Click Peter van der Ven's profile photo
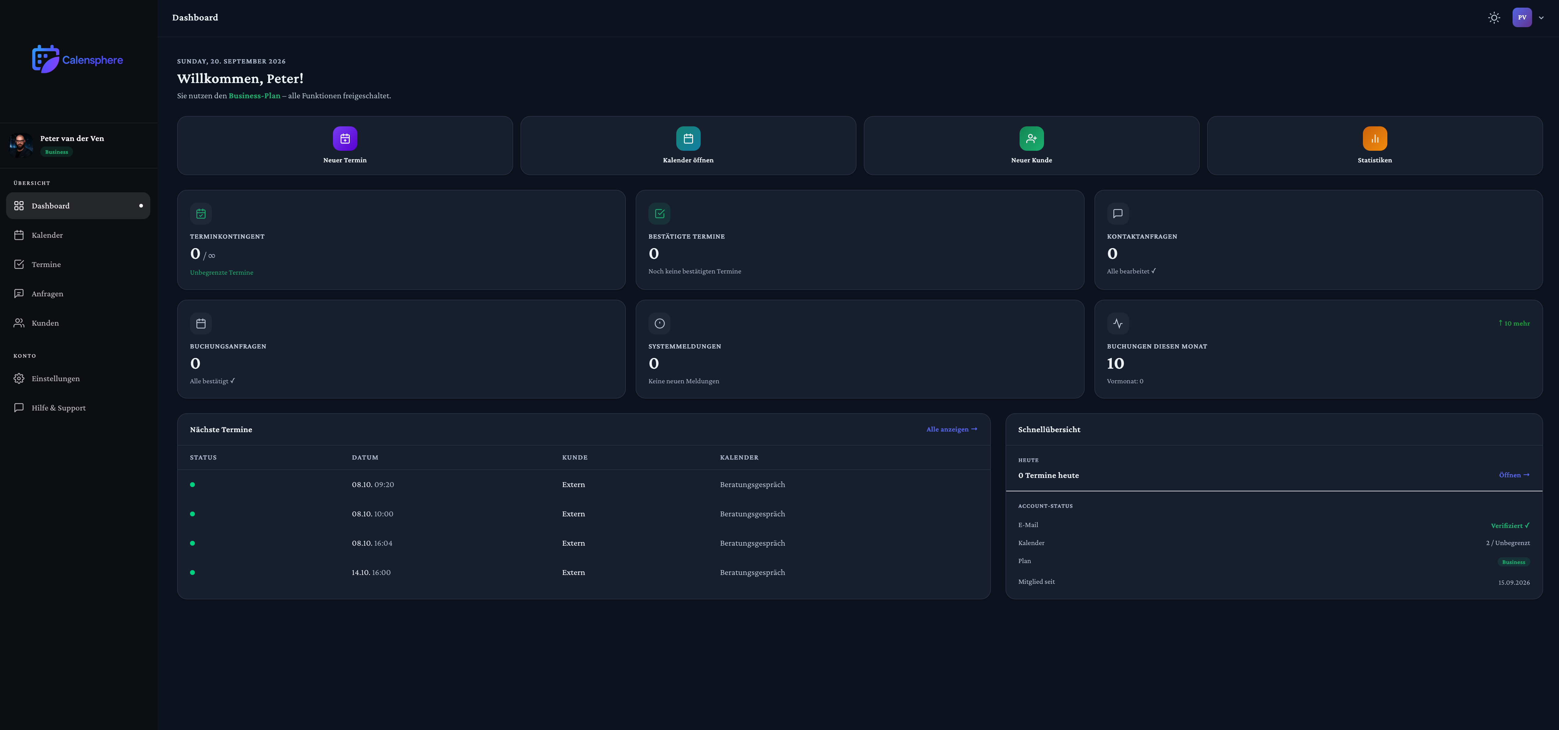 [21, 145]
